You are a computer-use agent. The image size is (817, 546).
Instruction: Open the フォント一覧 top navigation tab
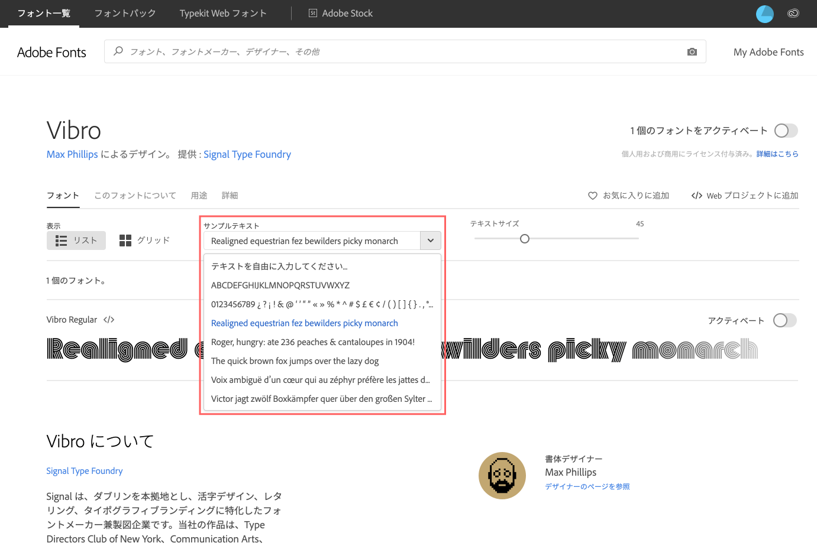44,13
